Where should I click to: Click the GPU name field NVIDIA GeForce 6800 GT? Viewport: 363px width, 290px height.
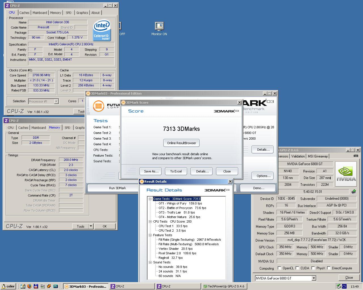305,164
